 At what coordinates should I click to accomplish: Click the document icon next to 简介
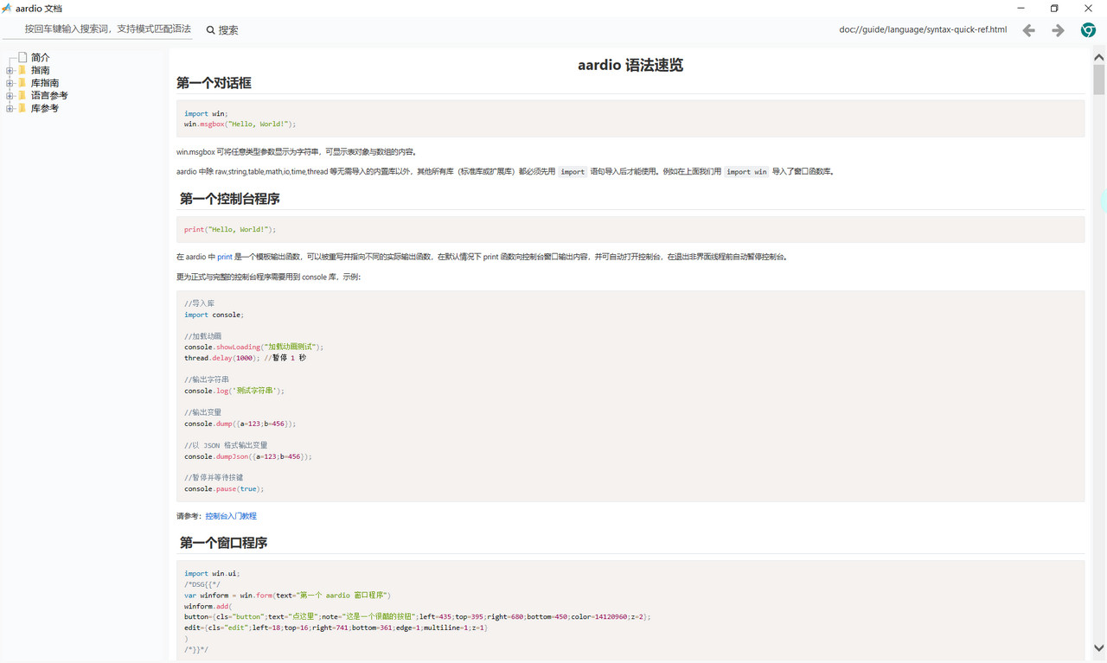point(22,58)
